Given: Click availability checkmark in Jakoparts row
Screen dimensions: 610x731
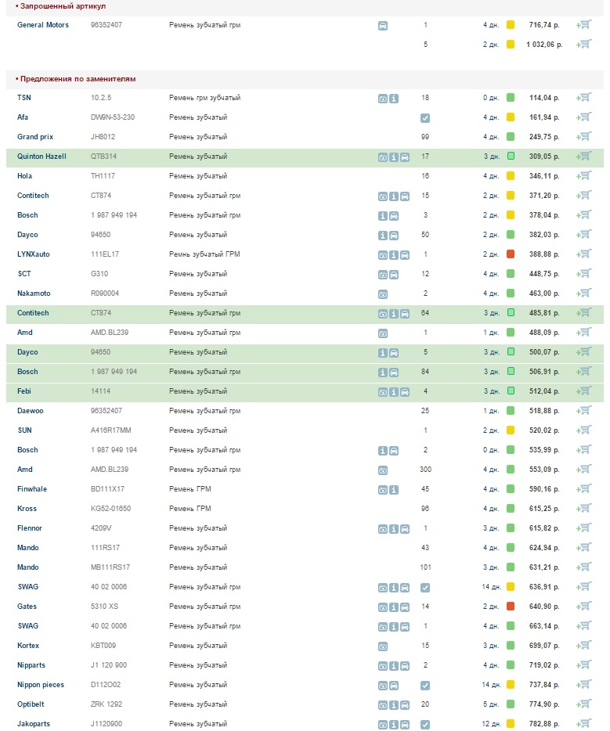Looking at the screenshot, I should click(x=425, y=725).
